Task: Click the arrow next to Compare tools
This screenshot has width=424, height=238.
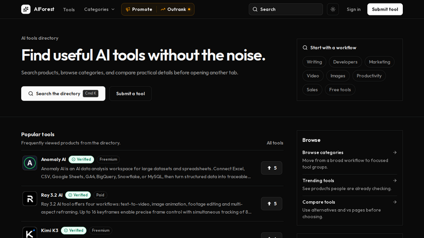Action: click(395, 202)
